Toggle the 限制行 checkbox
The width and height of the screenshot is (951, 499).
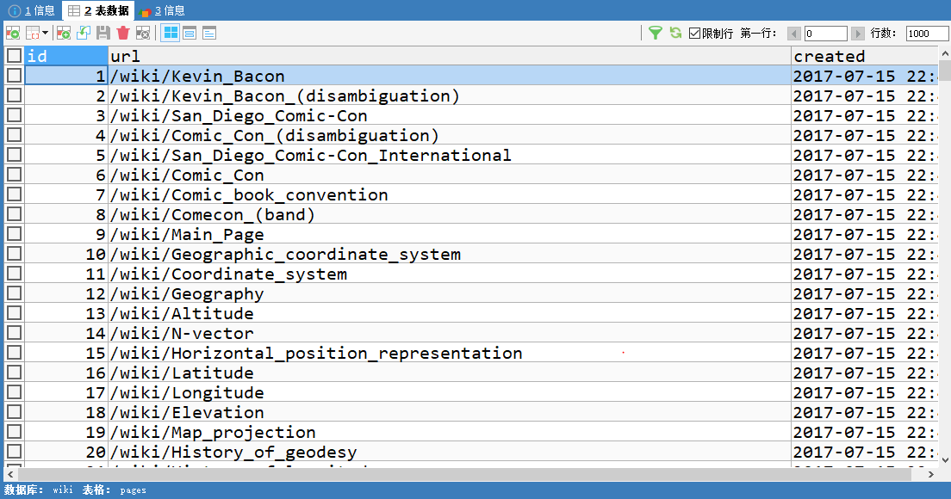pyautogui.click(x=695, y=33)
